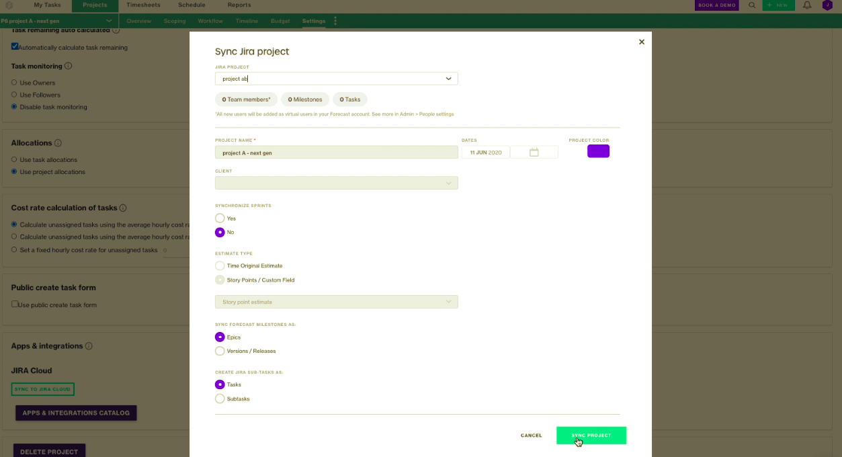Show info for Allocations

click(x=58, y=143)
